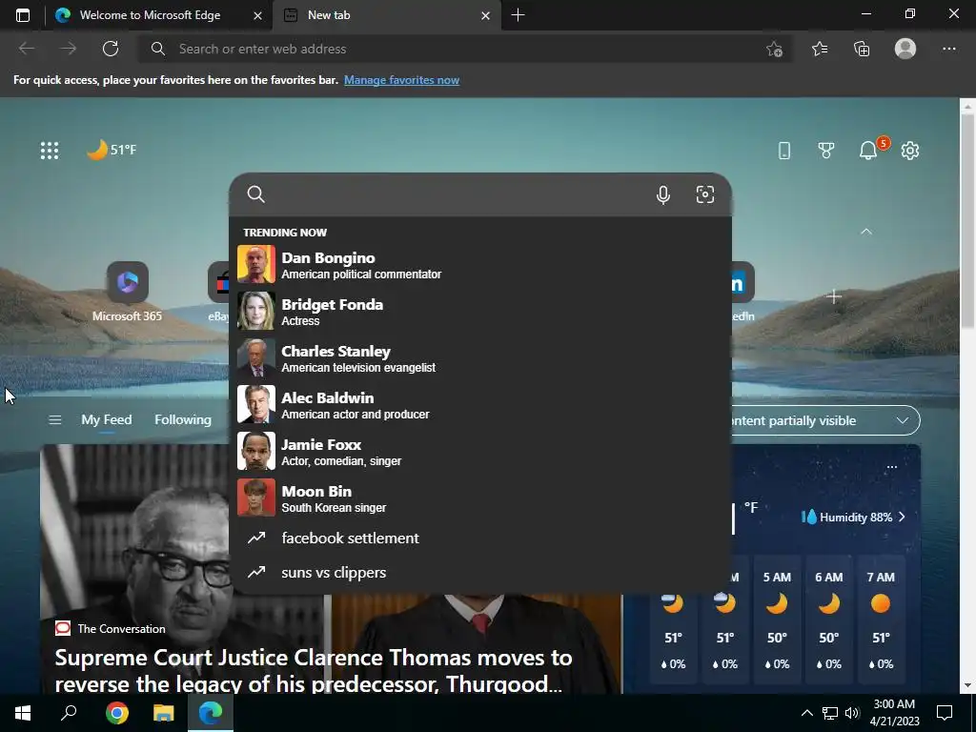The image size is (976, 732).
Task: Click the mobile phone icon
Action: coord(784,150)
